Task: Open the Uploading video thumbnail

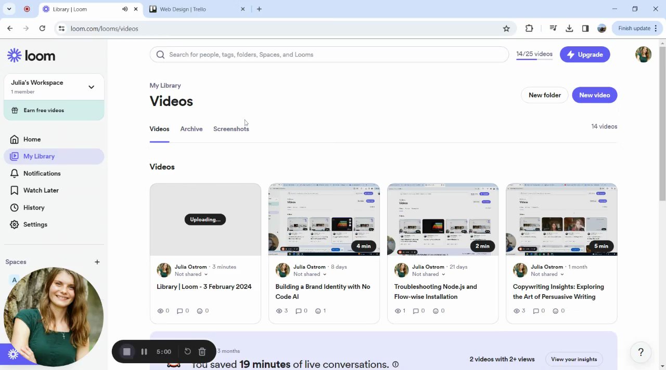Action: [x=206, y=219]
